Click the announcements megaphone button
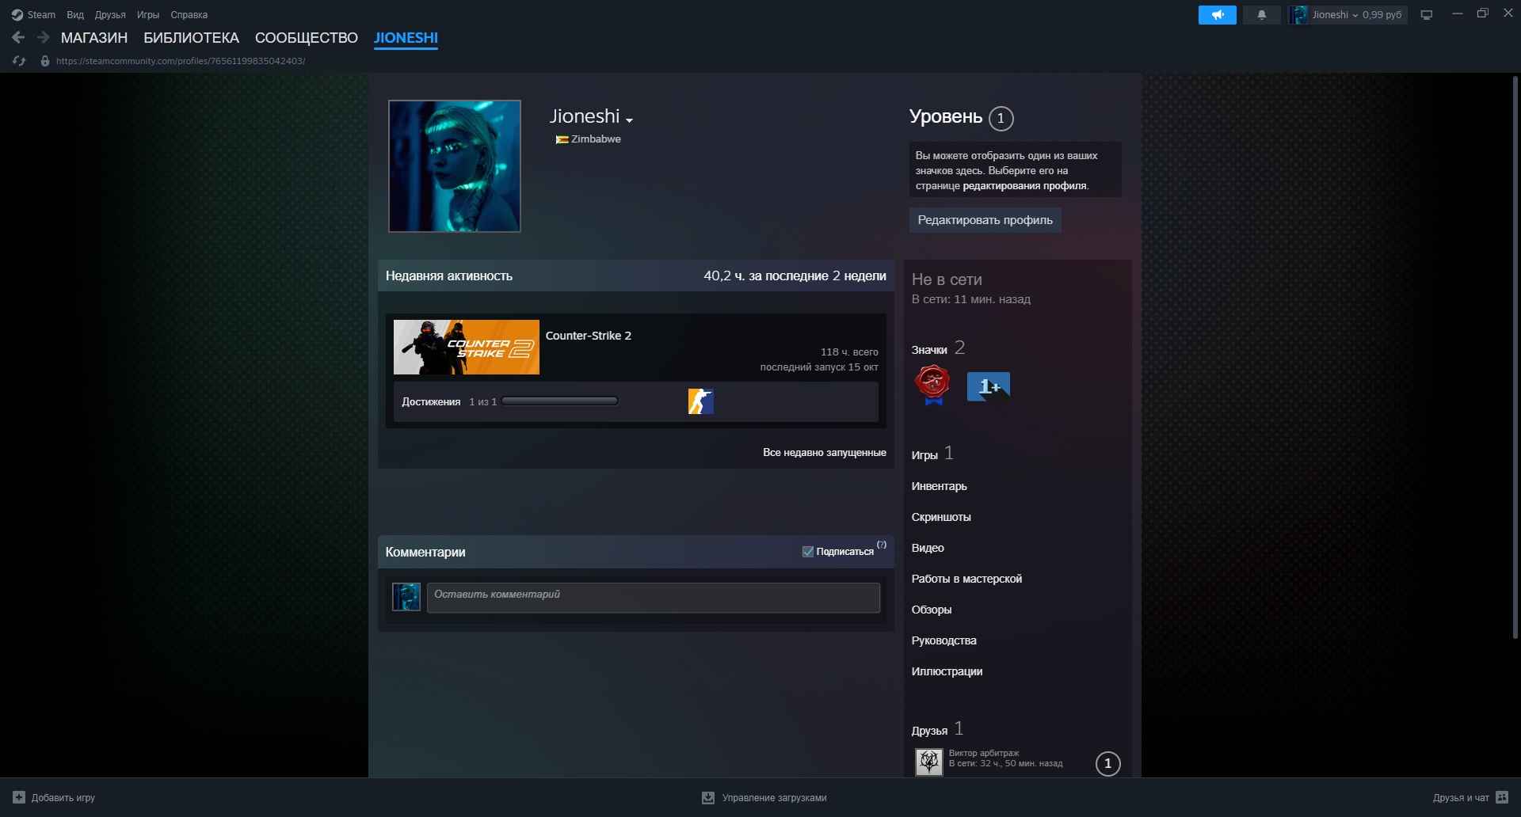Screen dimensions: 1521x817 pos(1217,15)
